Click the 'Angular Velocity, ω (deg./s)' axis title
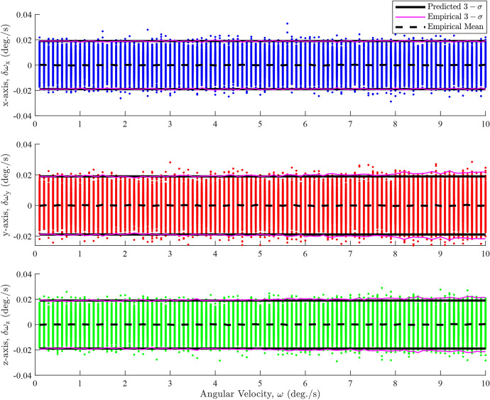Screen dimensions: 490x400 [x=260, y=394]
